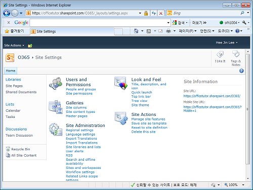Click in the Google toolbar search field
The width and height of the screenshot is (253, 190).
(x=99, y=23)
